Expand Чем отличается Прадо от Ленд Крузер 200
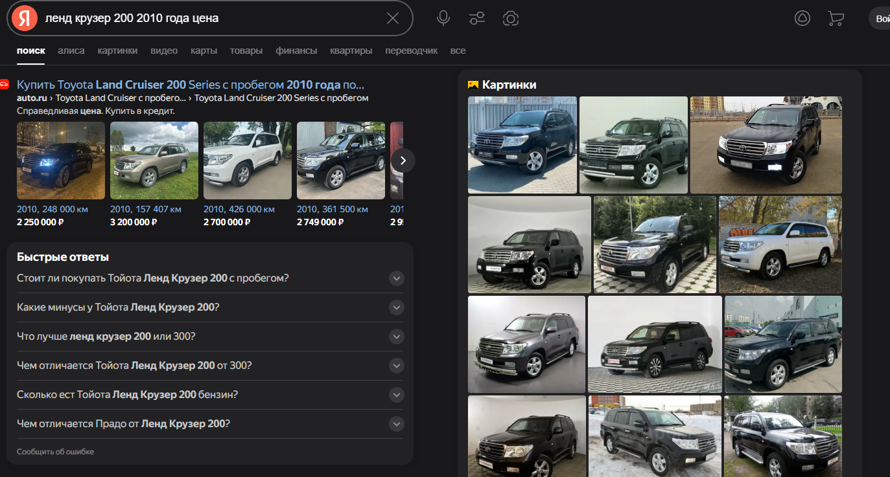Screen dimensions: 890x477 [x=210, y=424]
